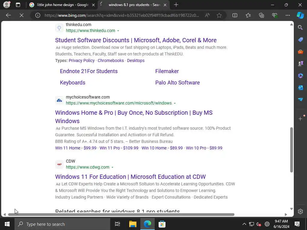Open sidebar Tools briefcase icon
The image size is (307, 230).
point(300,52)
